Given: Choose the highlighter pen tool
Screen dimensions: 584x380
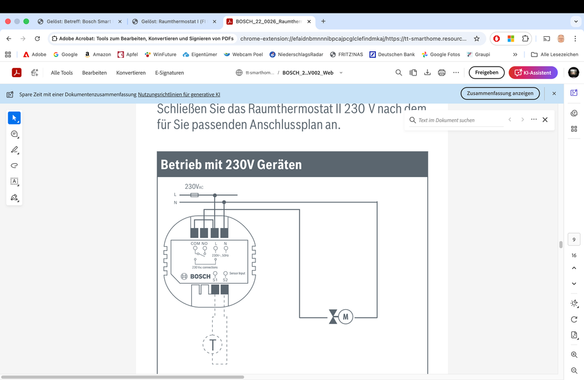Looking at the screenshot, I should [x=14, y=150].
